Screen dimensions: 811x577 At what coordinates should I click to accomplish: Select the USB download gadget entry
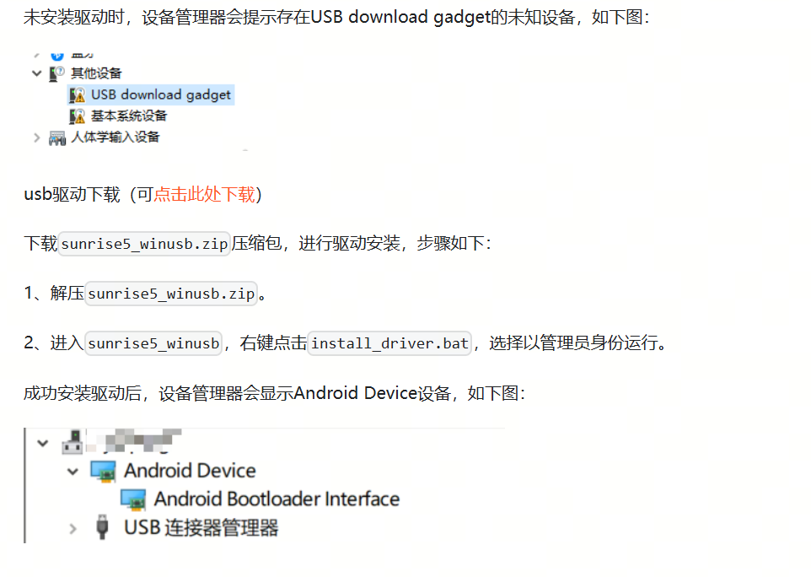coord(151,95)
